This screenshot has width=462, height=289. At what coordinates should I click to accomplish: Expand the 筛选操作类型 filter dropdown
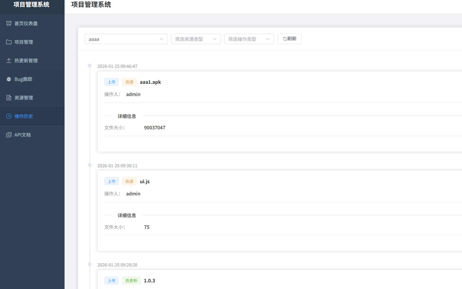pyautogui.click(x=249, y=39)
